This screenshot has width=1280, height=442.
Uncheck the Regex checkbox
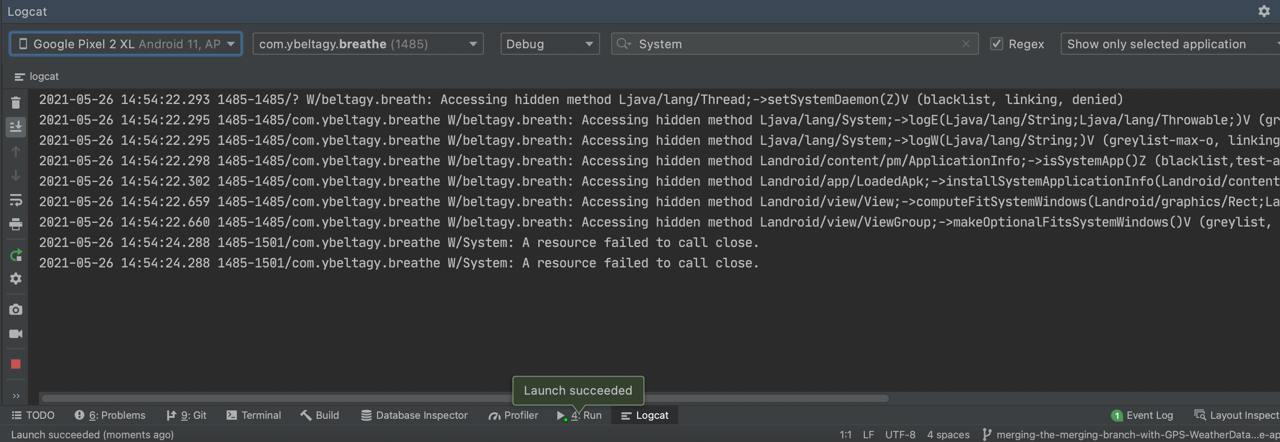click(996, 44)
